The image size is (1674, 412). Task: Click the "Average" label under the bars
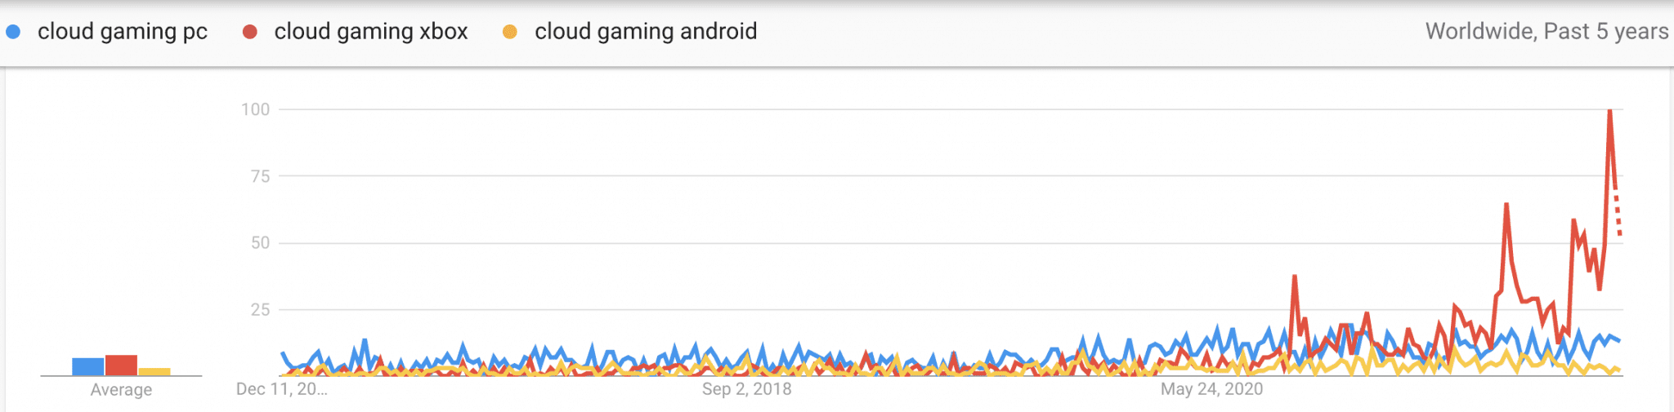[x=121, y=390]
